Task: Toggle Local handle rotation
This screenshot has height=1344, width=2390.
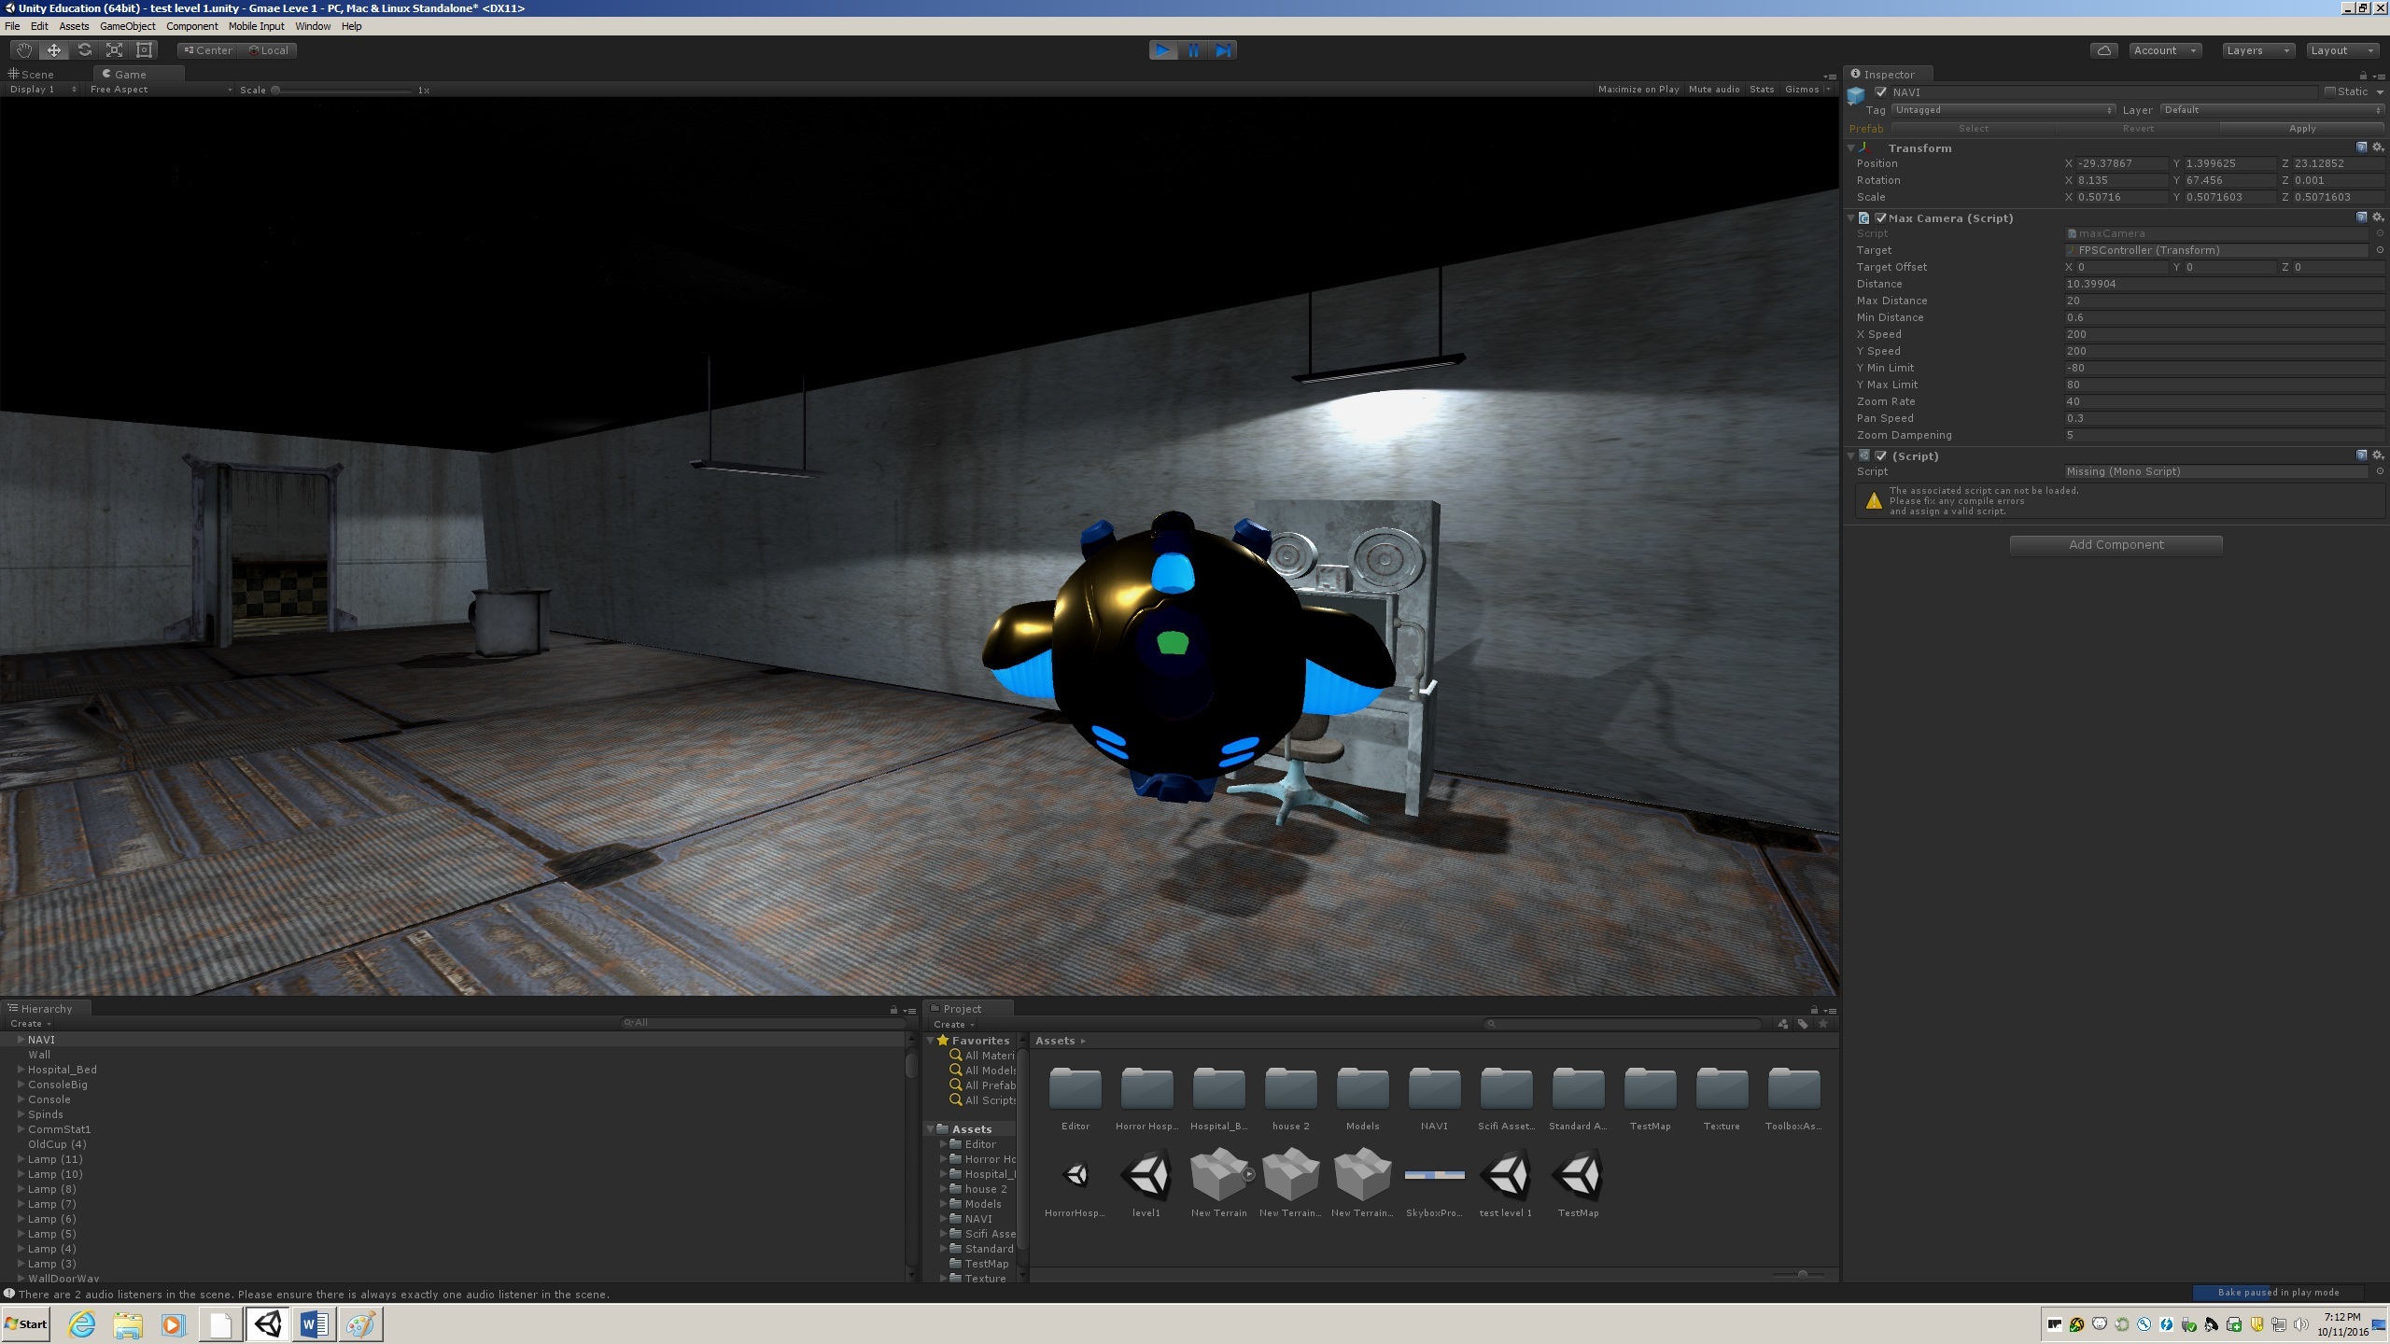Action: 268,50
